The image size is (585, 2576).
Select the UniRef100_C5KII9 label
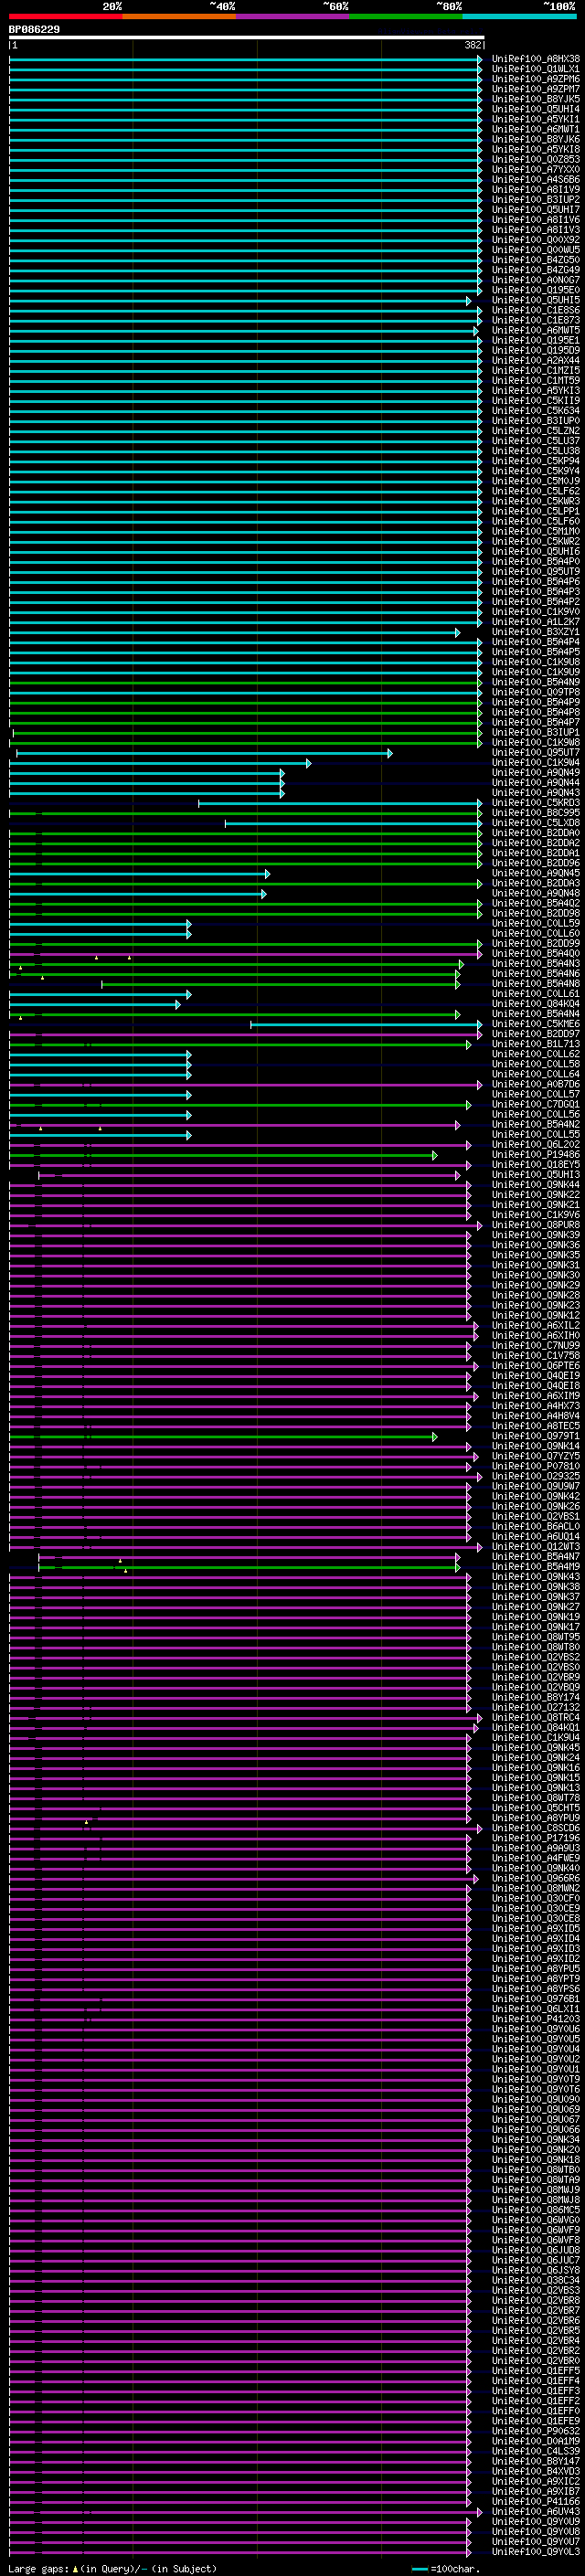[x=536, y=400]
